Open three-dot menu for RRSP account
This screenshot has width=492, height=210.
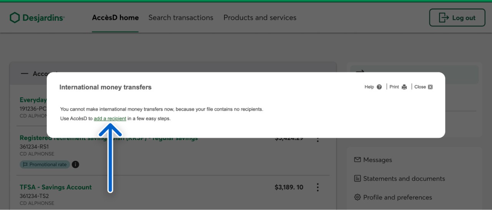pos(317,139)
